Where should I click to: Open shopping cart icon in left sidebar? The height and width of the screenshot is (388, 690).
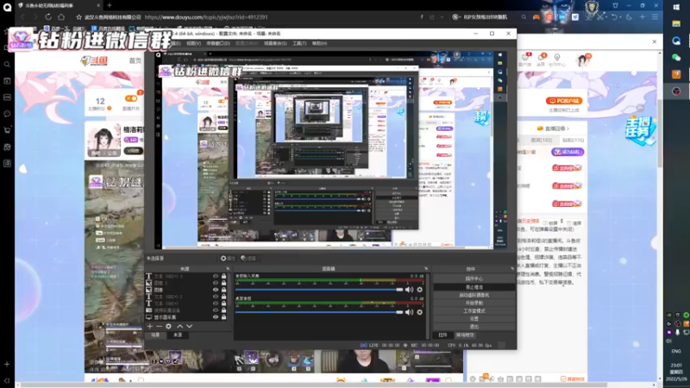[7, 130]
